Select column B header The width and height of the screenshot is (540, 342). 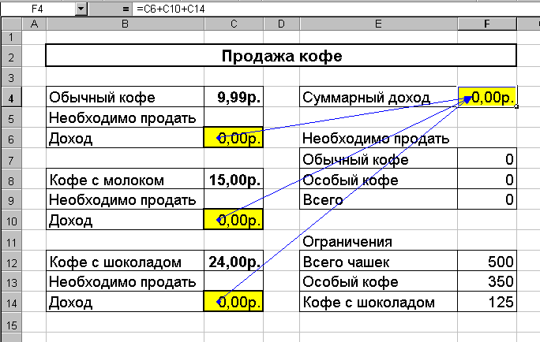tap(125, 24)
